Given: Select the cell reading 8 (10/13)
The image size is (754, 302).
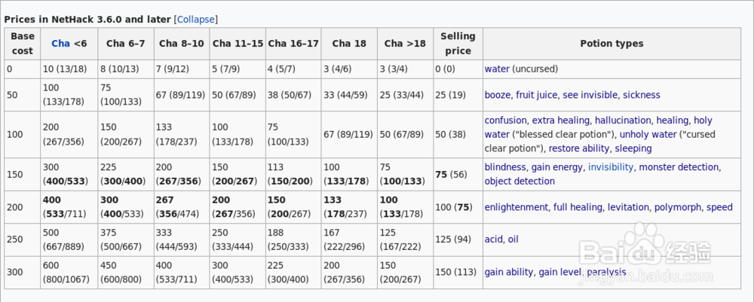Looking at the screenshot, I should 125,69.
